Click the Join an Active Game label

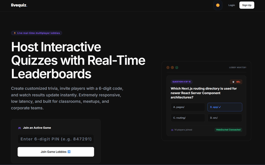(37, 128)
